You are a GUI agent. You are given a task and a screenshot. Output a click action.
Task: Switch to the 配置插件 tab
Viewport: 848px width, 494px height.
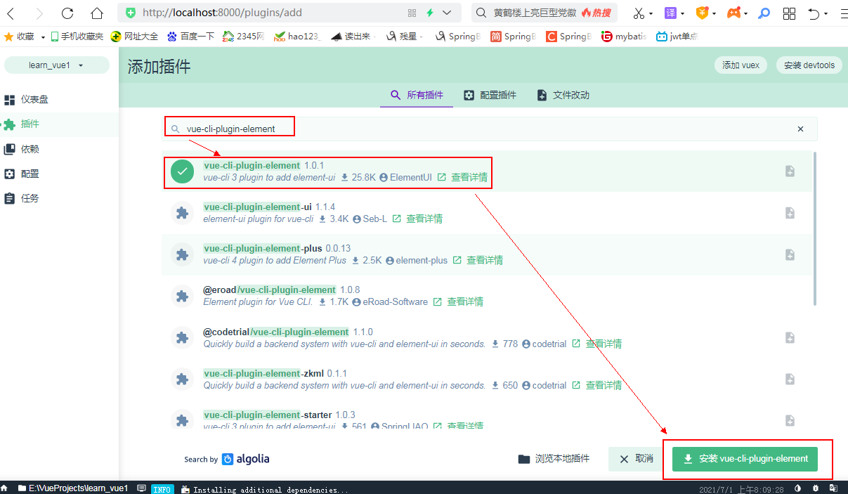tap(490, 96)
